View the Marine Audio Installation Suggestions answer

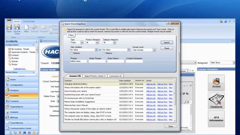[171, 102]
